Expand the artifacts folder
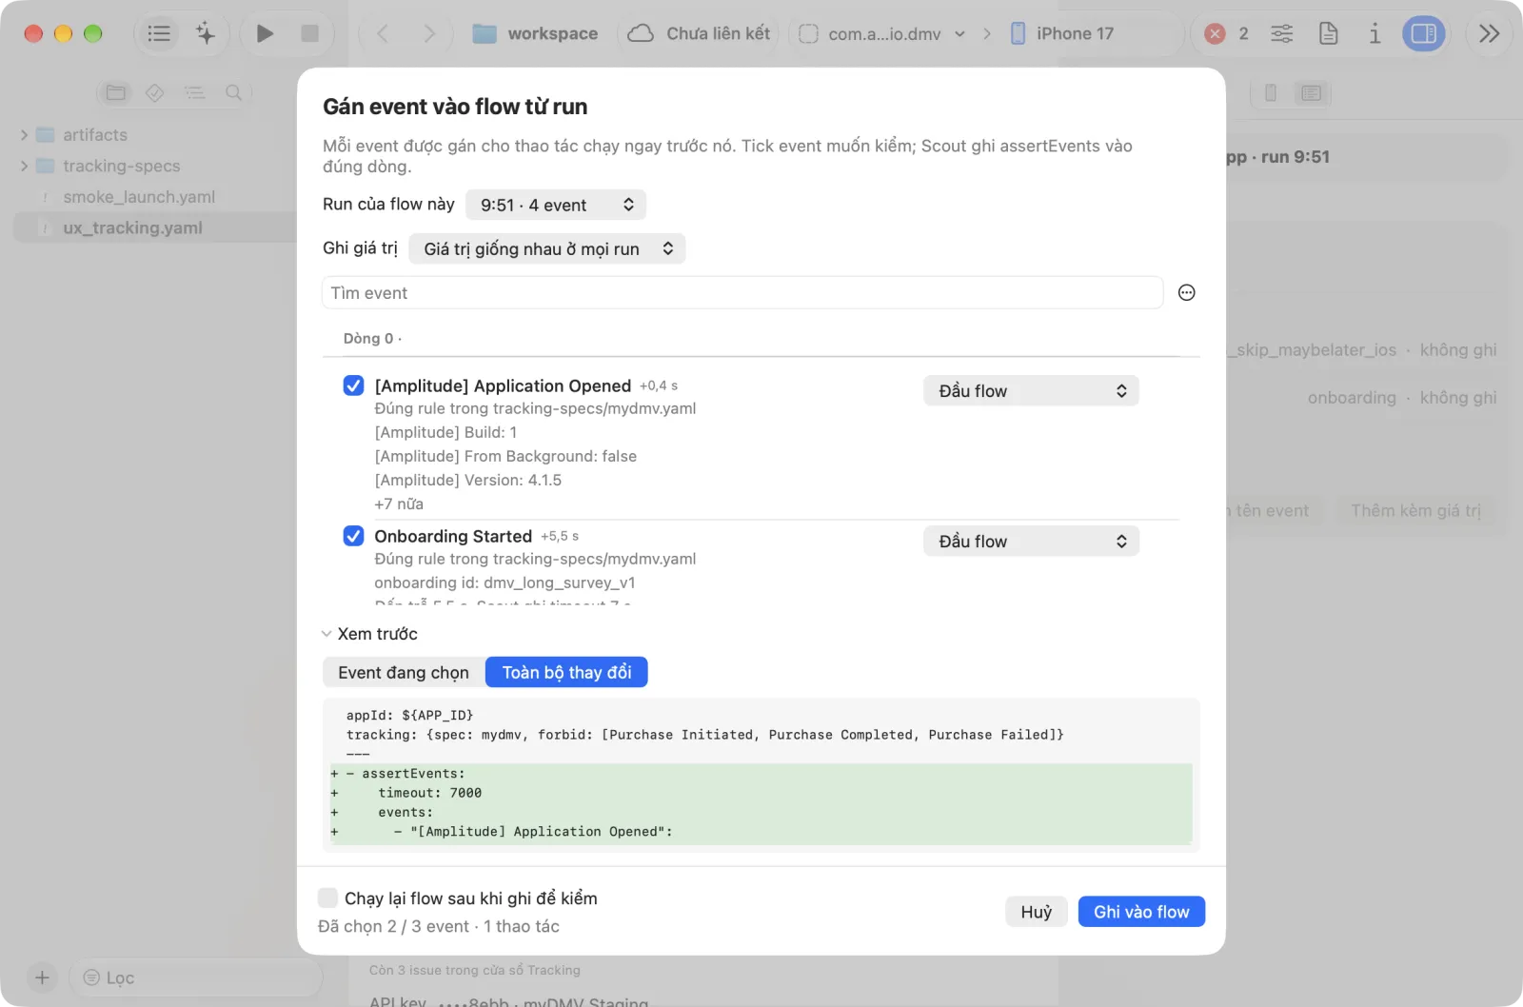The width and height of the screenshot is (1523, 1007). [24, 135]
